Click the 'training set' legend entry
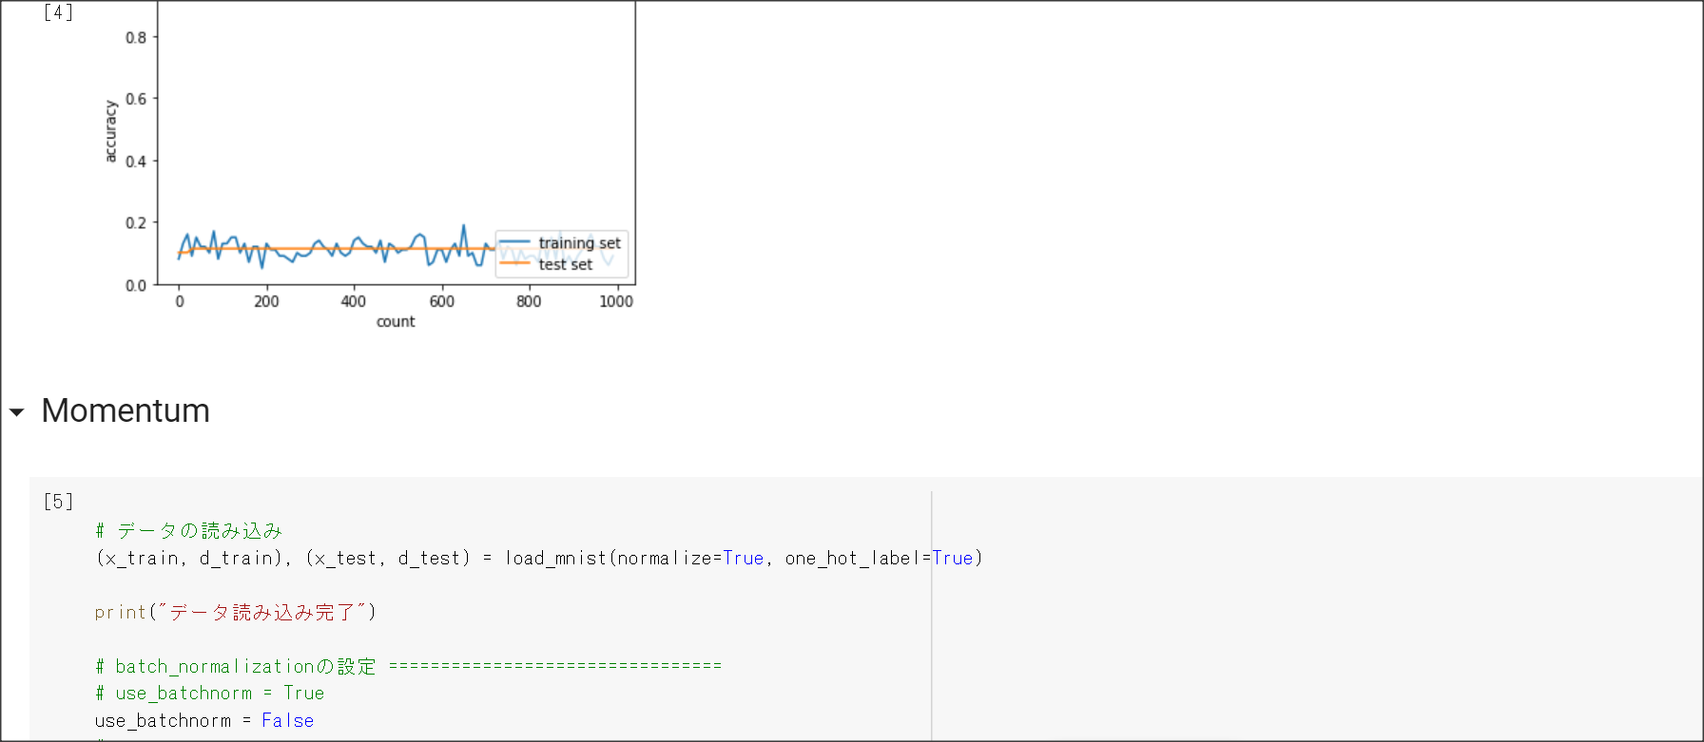This screenshot has height=742, width=1704. [x=561, y=243]
